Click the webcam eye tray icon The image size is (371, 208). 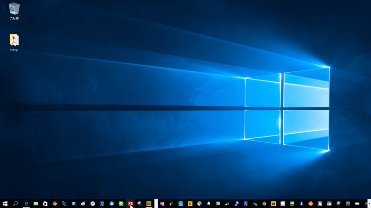(339, 204)
